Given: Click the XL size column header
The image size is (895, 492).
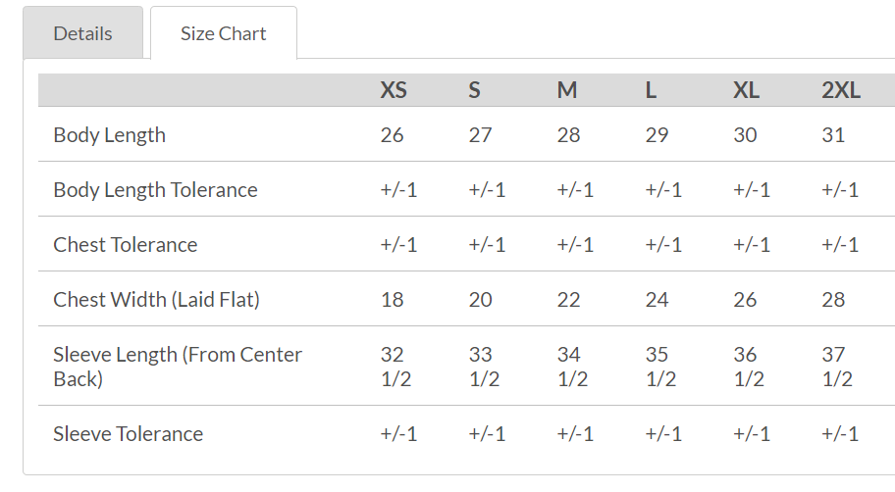Looking at the screenshot, I should click(x=746, y=90).
